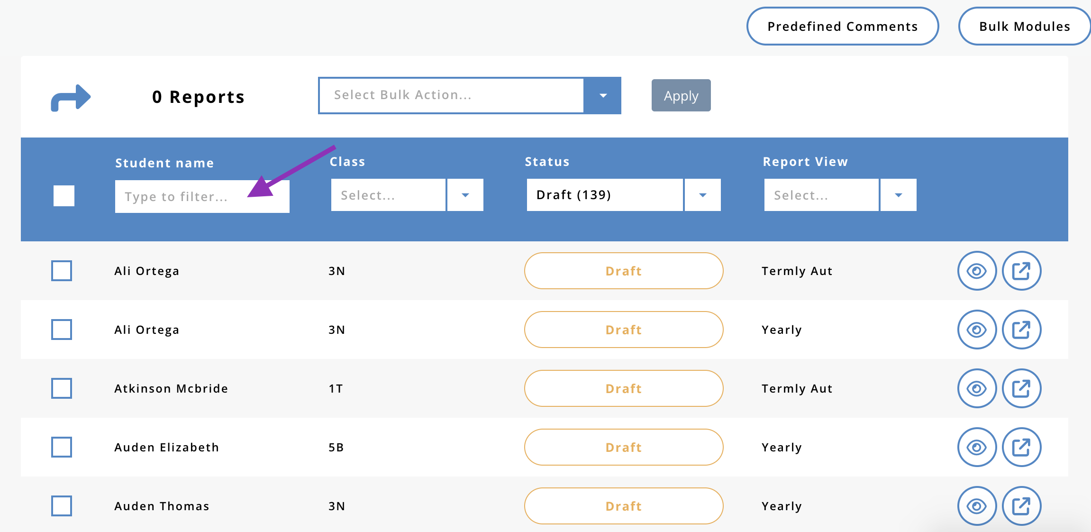Open Atkinson Mcbride's report in new window

click(1021, 388)
